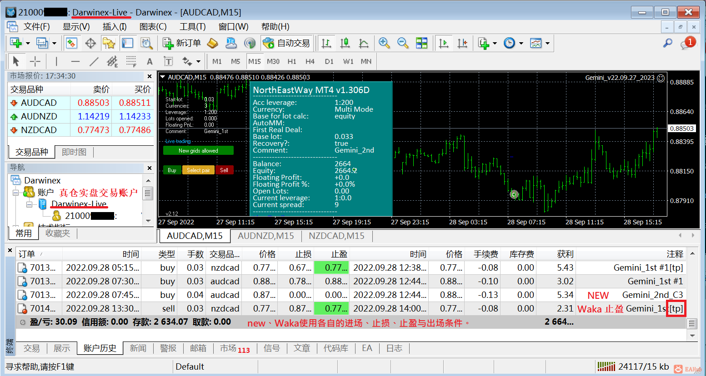The image size is (706, 376).
Task: Collapse the Darwinex-Live tree node
Action: (x=29, y=204)
